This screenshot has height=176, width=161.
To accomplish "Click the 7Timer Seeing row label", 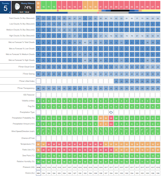I will [x=28, y=74].
